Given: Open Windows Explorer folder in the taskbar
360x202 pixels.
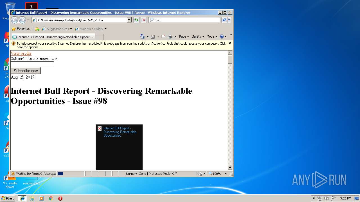Looking at the screenshot, I should point(32,198).
